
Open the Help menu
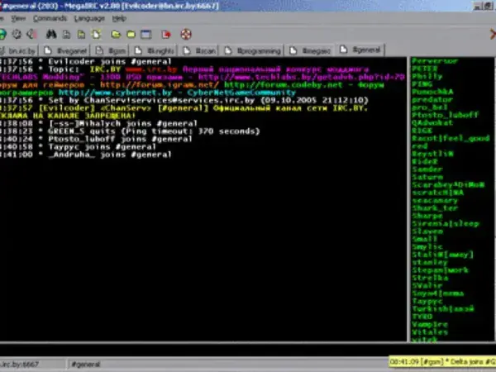(120, 17)
